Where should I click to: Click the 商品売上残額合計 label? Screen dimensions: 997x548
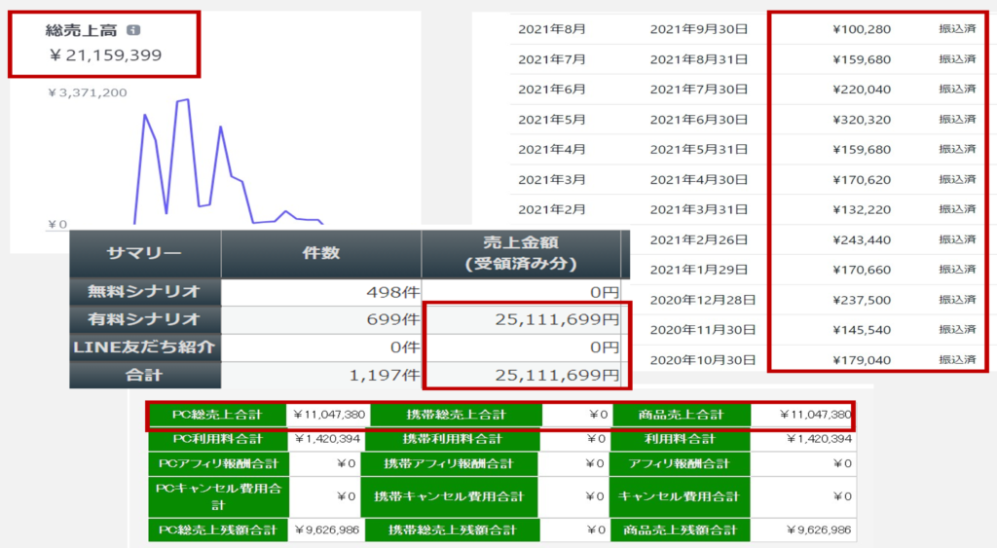680,530
